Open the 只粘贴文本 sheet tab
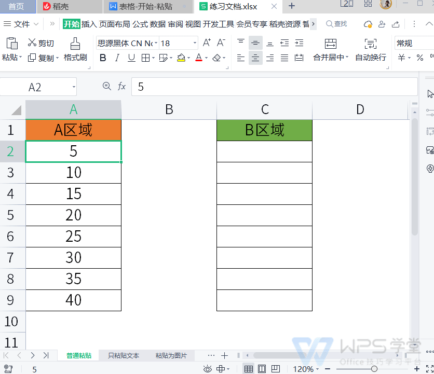The image size is (434, 374). tap(124, 355)
